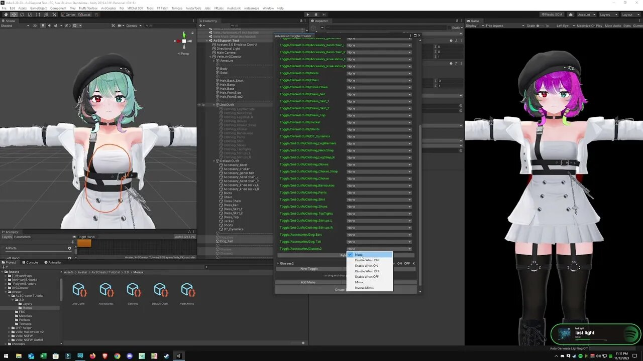Open dropdown for 2nd Outfit/Clothing_Gloves toggle
643x361 pixels.
point(379,164)
